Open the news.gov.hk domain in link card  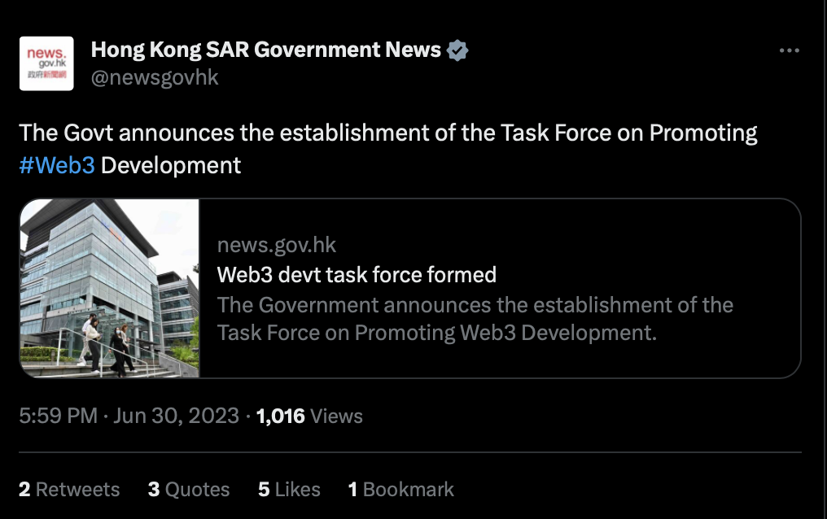(277, 245)
